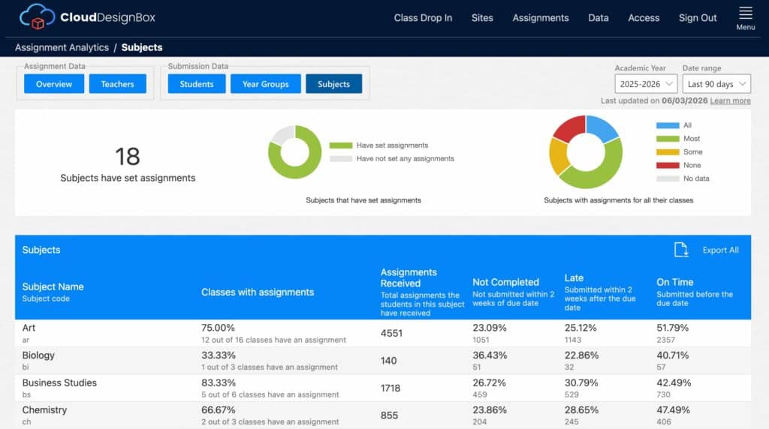This screenshot has height=429, width=769.
Task: Open Assignments in the top navigation
Action: coord(541,18)
